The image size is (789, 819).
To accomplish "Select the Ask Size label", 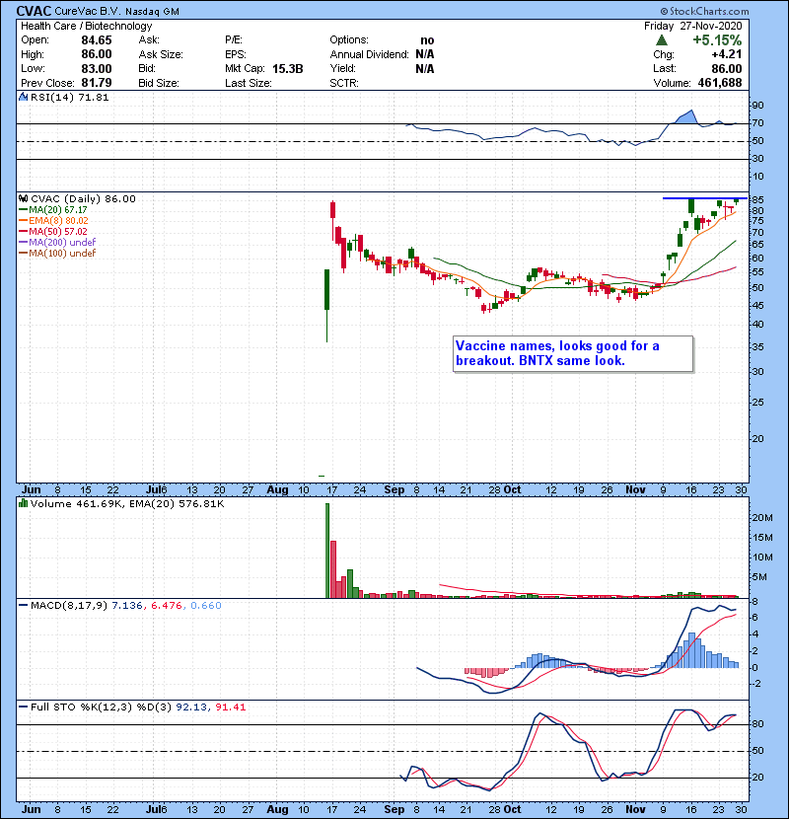I will click(x=161, y=54).
